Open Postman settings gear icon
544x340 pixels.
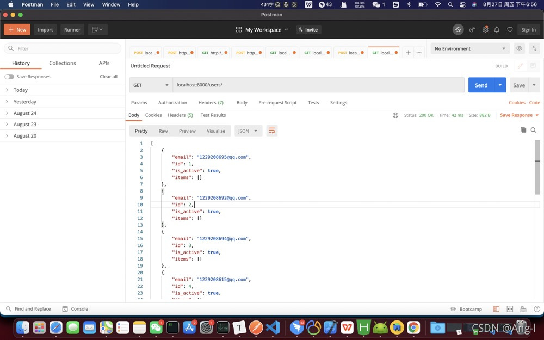coord(485,29)
